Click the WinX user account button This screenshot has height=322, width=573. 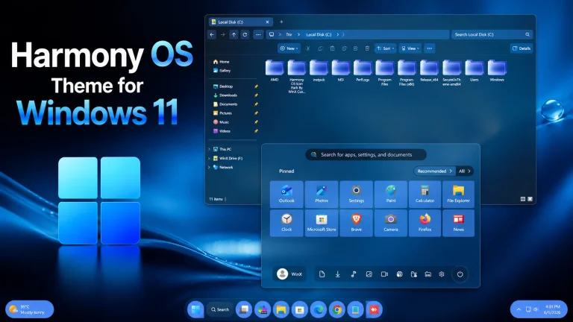tap(289, 274)
